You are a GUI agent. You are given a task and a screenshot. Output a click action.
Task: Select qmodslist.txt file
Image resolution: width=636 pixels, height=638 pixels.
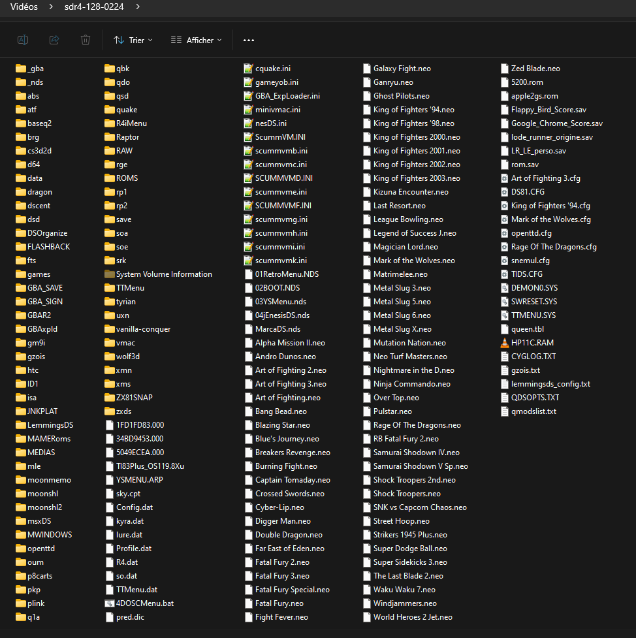point(528,411)
